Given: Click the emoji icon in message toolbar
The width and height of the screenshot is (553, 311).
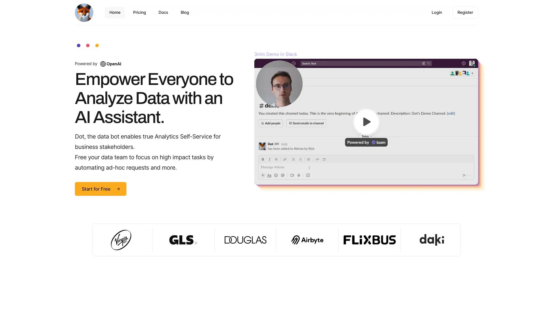Looking at the screenshot, I should pos(275,175).
